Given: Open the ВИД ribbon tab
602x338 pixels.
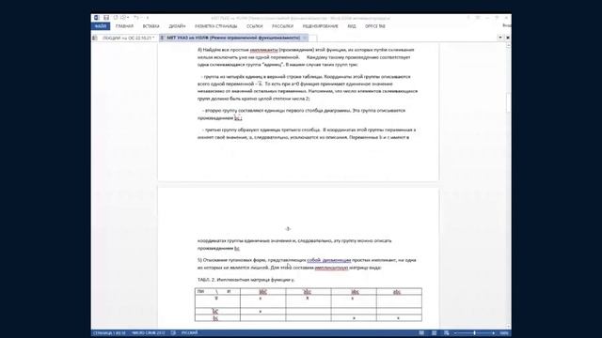Looking at the screenshot, I should point(352,26).
